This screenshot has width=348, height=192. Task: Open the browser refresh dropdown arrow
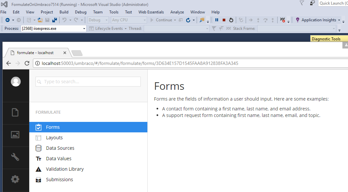pos(193,20)
